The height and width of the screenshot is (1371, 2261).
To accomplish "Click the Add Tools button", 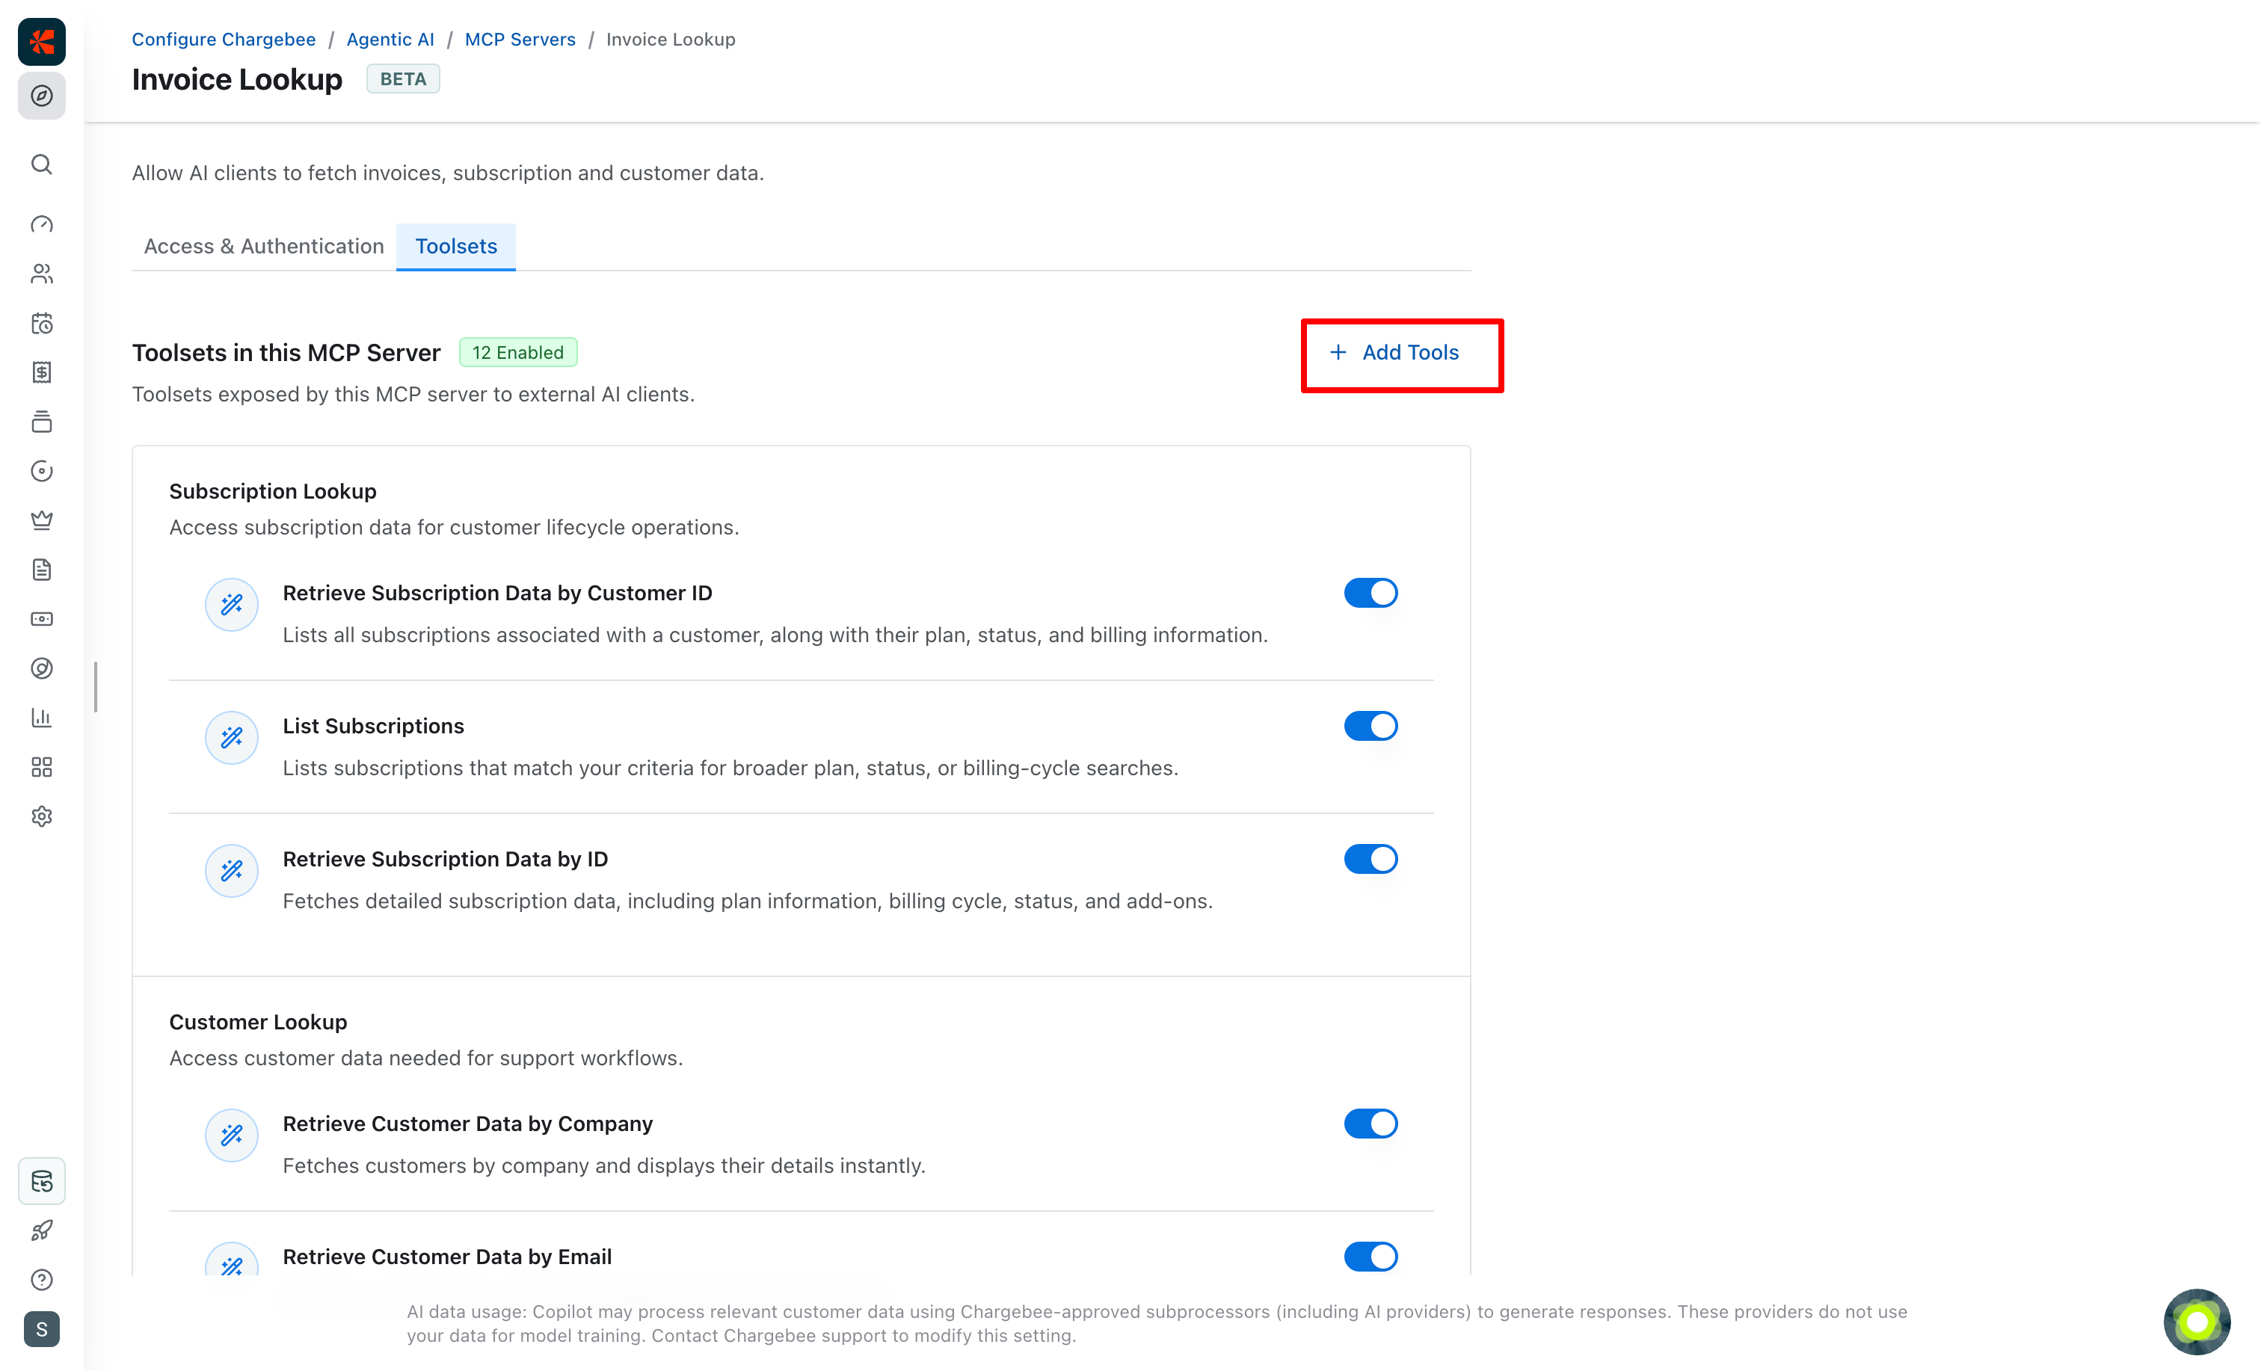I will click(x=1394, y=352).
